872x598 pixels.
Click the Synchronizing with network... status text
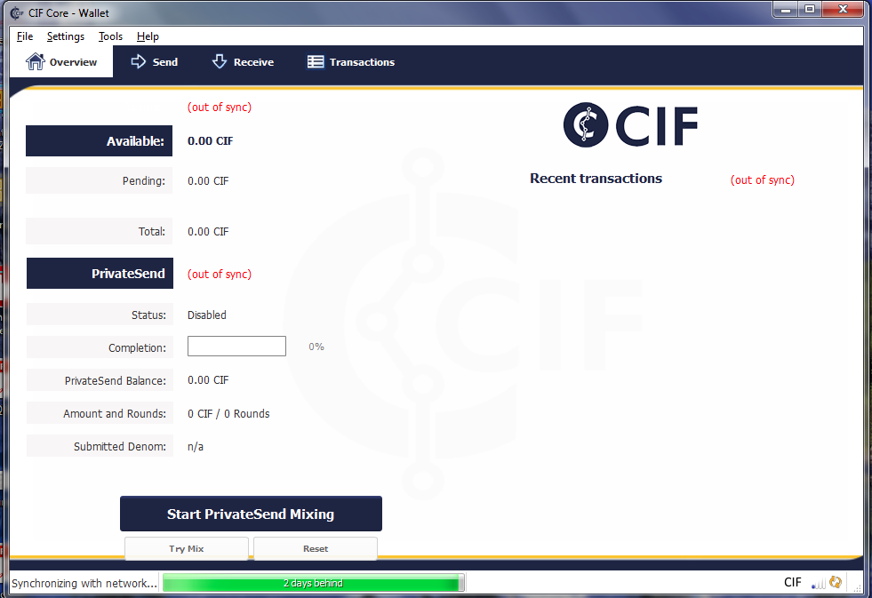pos(84,583)
